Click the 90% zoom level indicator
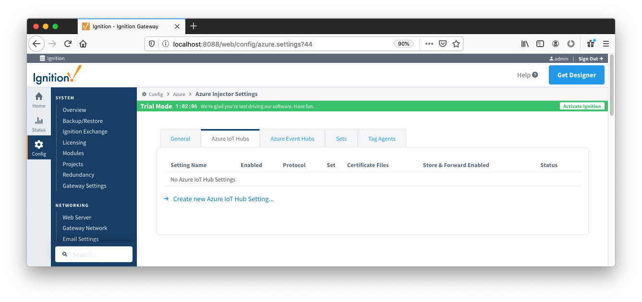Image resolution: width=642 pixels, height=302 pixels. [403, 44]
